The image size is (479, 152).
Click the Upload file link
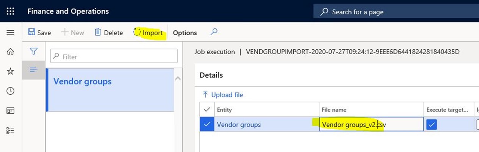(x=223, y=95)
